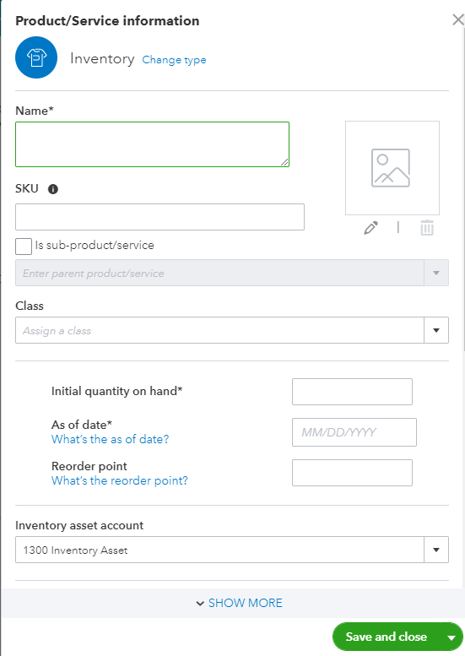Open the Inventory asset account dropdown

(x=232, y=550)
